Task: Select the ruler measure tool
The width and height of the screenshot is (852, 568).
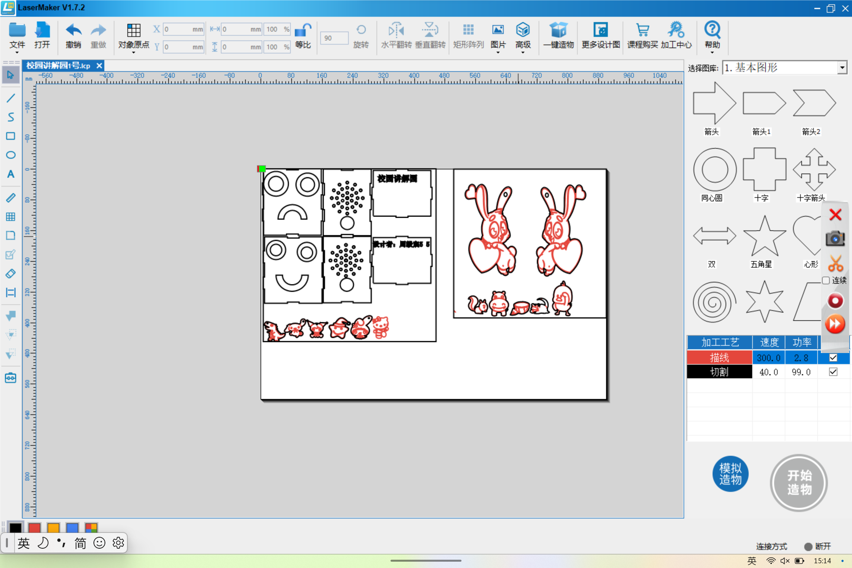Action: [11, 198]
